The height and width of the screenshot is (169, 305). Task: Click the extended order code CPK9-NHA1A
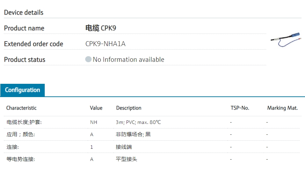coord(105,44)
